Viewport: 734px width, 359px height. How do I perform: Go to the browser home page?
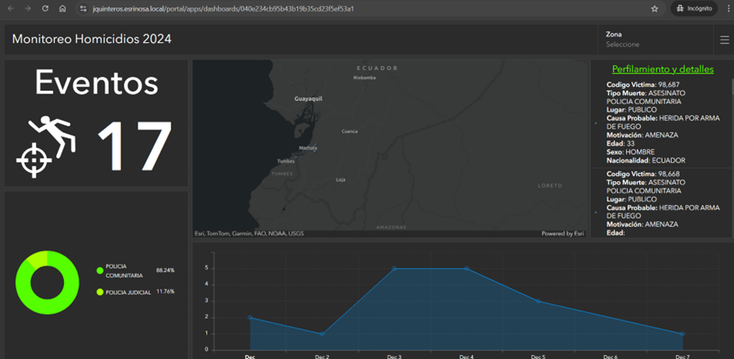(63, 8)
